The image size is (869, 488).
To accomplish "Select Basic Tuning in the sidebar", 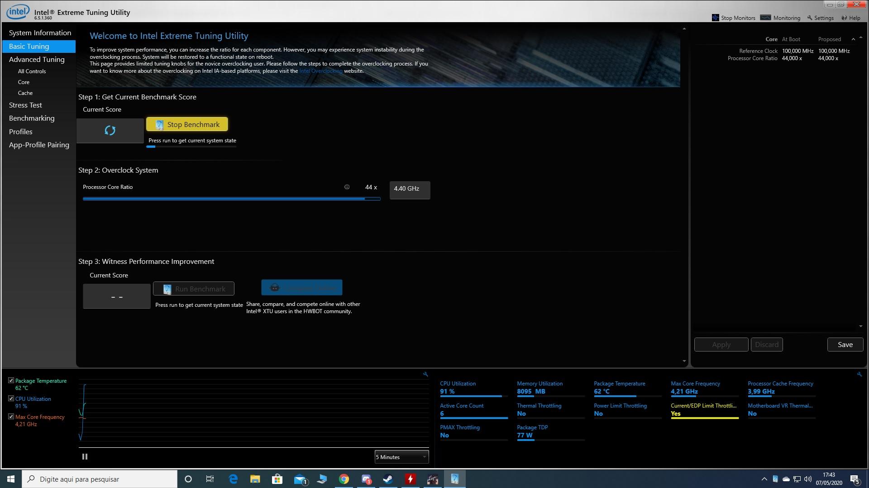I will coord(39,46).
